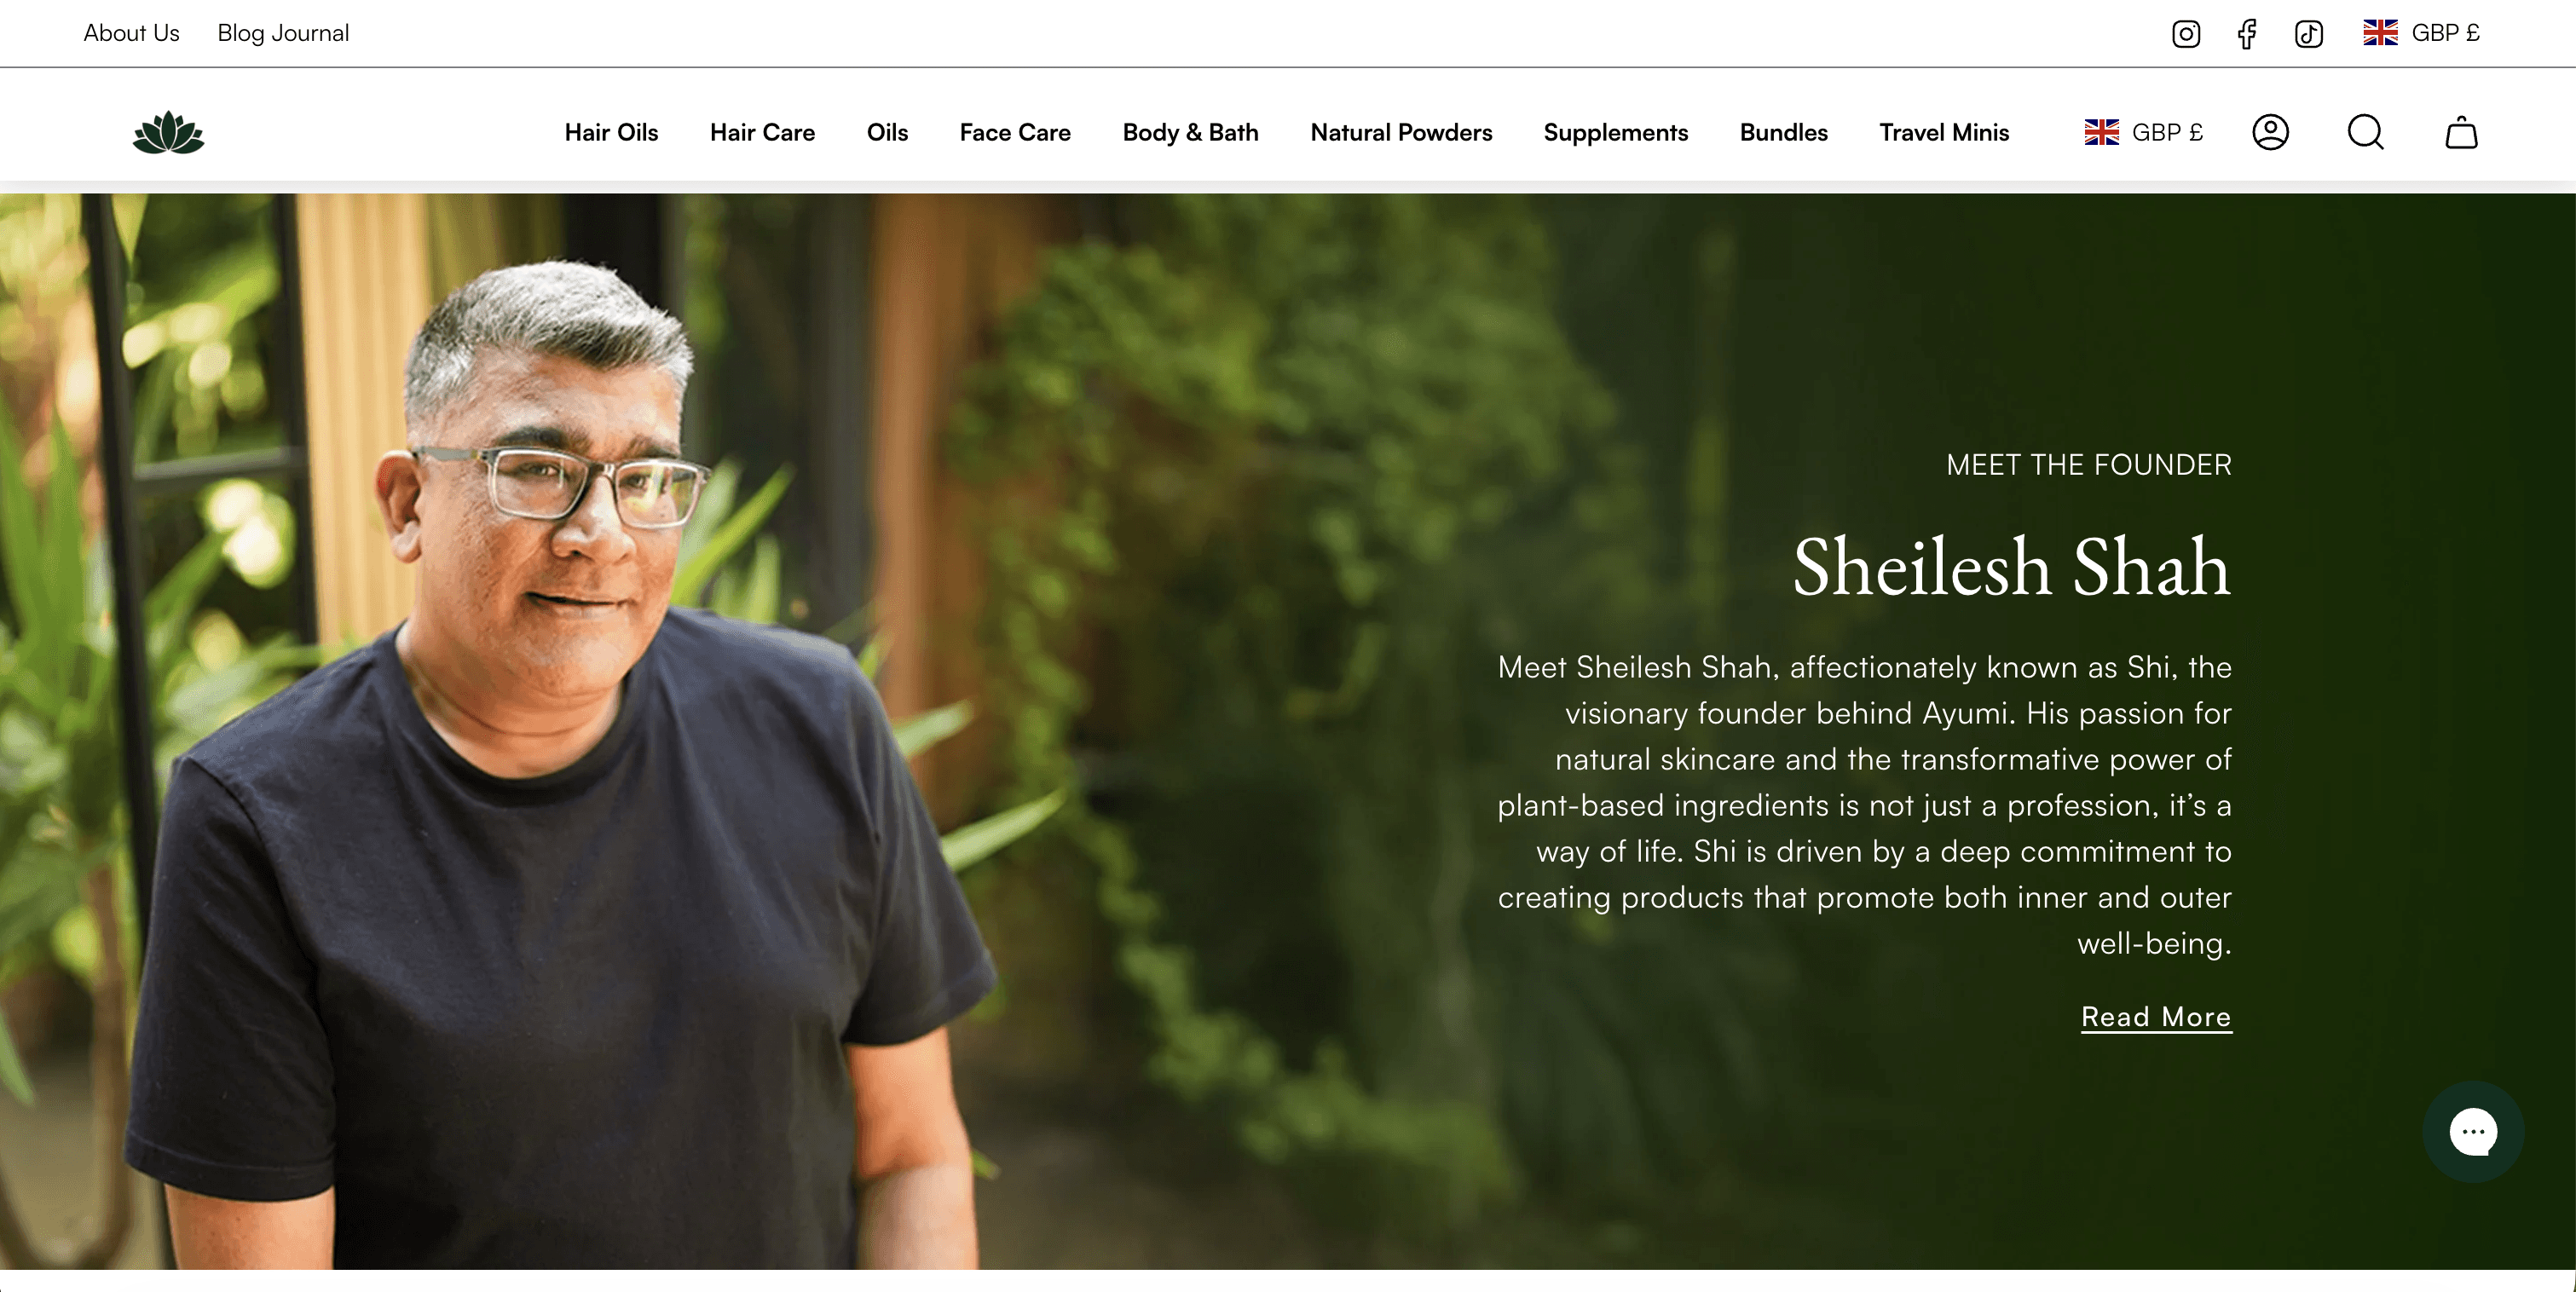Viewport: 2576px width, 1292px height.
Task: Open the chat bubble widget
Action: (x=2473, y=1132)
